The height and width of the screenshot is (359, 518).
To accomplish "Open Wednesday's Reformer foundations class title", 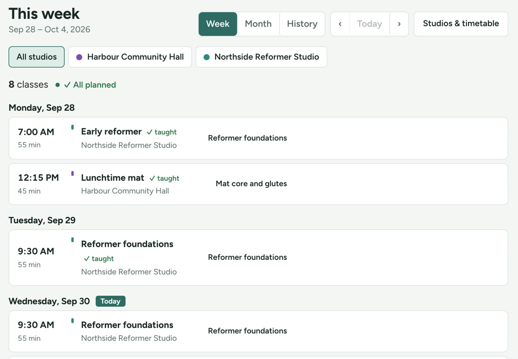I will pos(127,325).
